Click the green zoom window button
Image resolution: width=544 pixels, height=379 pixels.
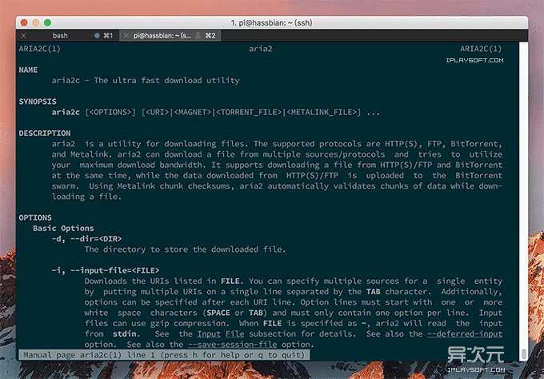47,22
